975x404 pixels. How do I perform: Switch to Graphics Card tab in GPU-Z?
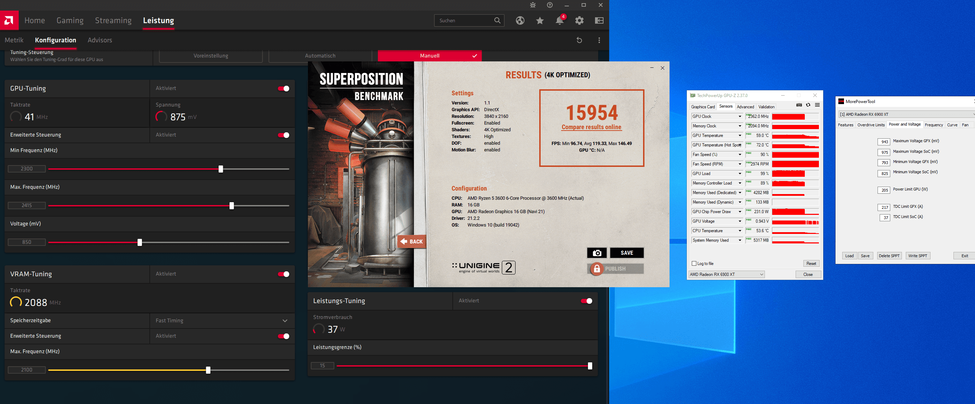(703, 107)
